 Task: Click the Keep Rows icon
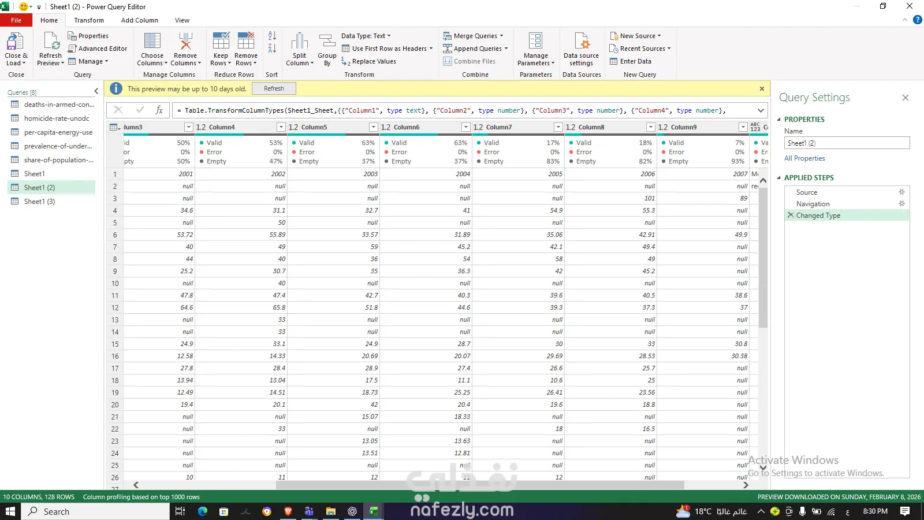pos(221,43)
